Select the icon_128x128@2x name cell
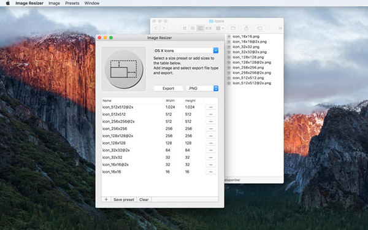This screenshot has height=230, width=368. (118, 136)
